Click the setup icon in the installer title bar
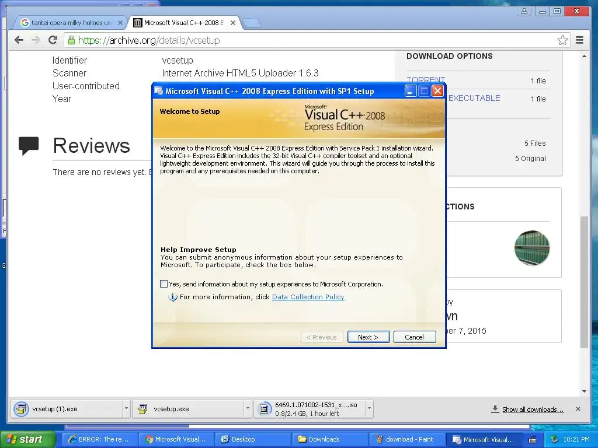The width and height of the screenshot is (598, 448). point(159,91)
